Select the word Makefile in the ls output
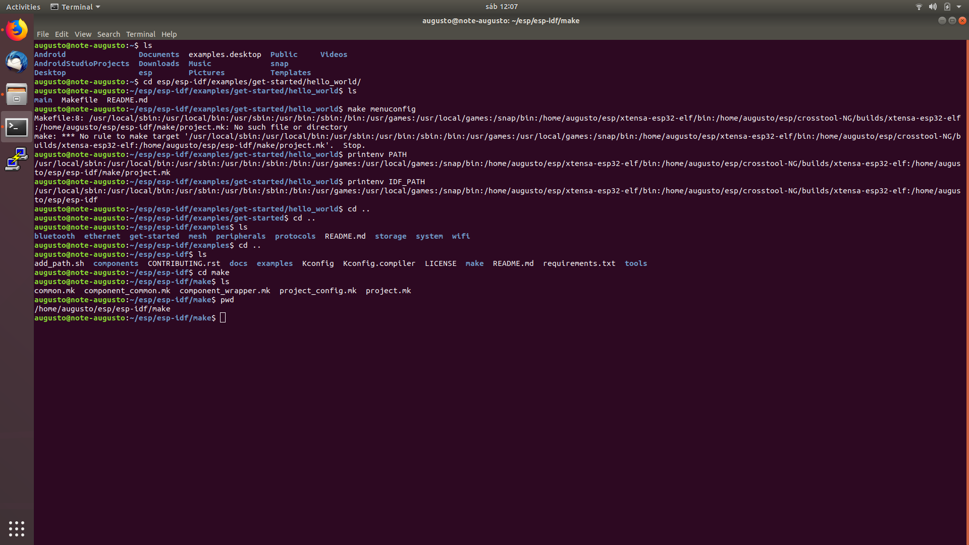The width and height of the screenshot is (969, 545). (79, 99)
